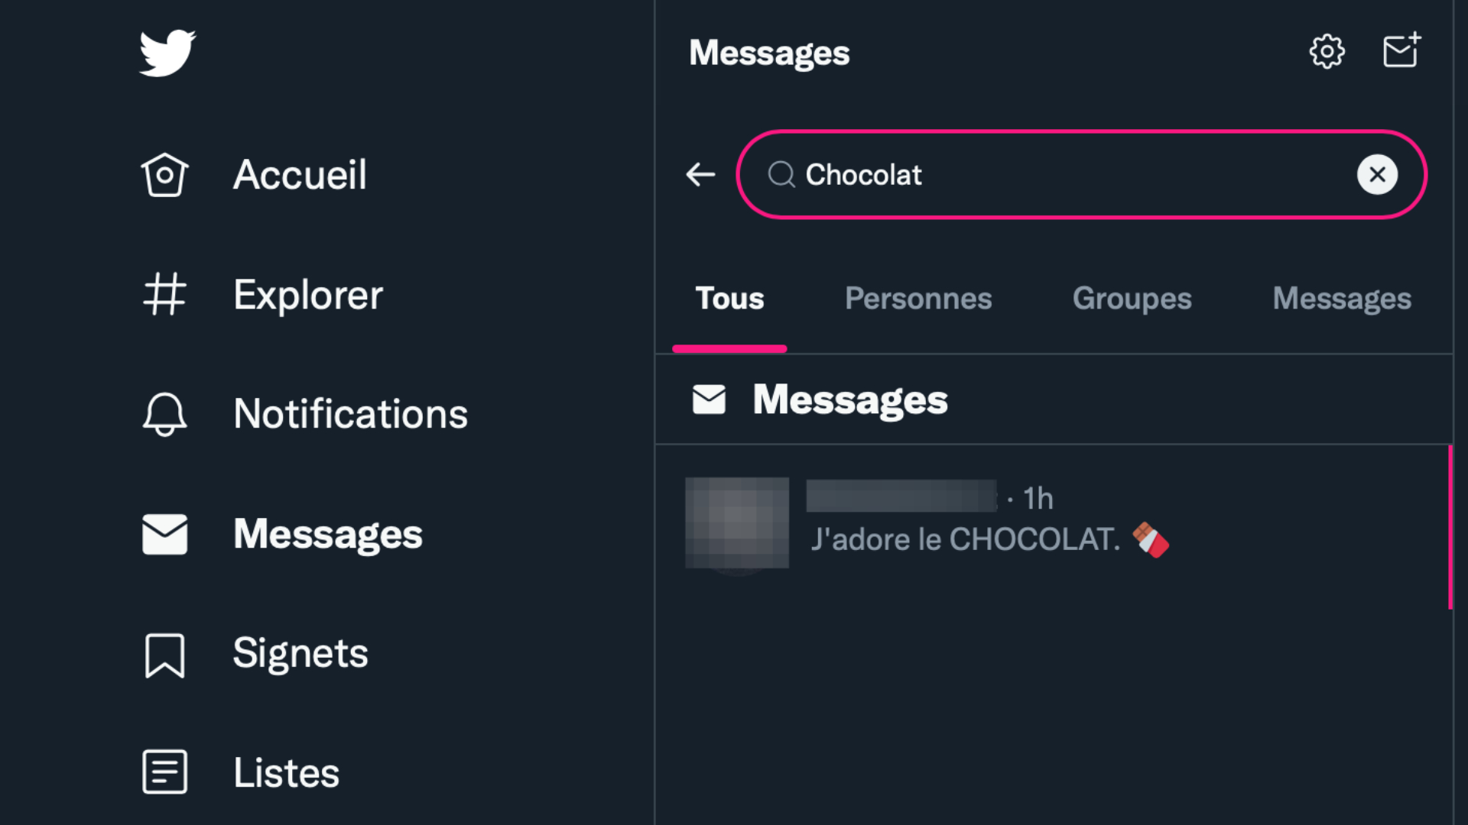Click the Notifications bell icon
Screen dimensions: 1468x825
164,414
